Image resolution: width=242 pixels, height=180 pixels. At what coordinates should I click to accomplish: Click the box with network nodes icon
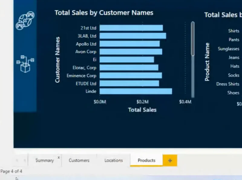pyautogui.click(x=25, y=64)
